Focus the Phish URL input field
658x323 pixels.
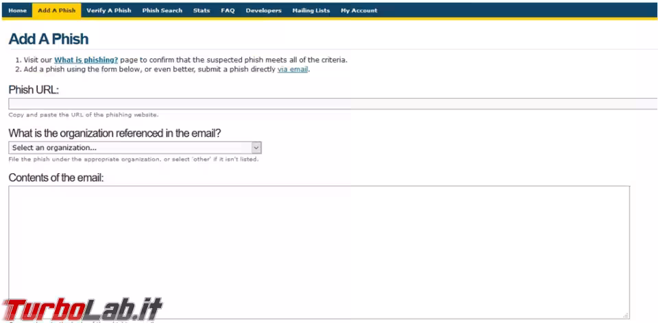[333, 104]
